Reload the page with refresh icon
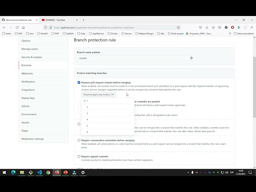 (x=17, y=28)
